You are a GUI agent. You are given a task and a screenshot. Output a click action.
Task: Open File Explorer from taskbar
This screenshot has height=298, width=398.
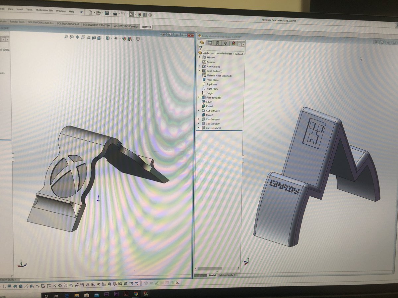coord(77,296)
